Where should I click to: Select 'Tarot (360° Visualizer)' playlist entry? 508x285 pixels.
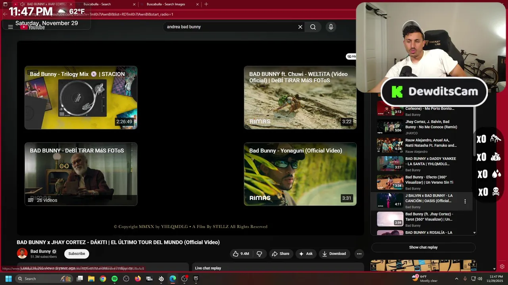tap(422, 219)
